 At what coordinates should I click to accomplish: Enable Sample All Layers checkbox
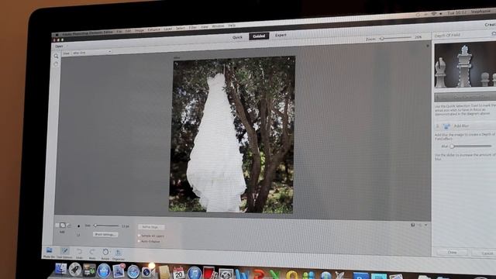coord(139,236)
